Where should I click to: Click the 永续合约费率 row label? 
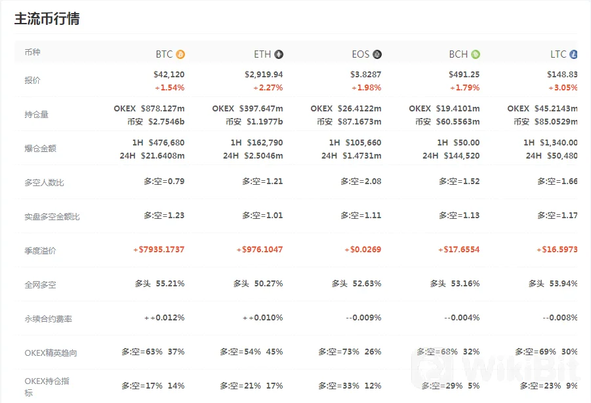[x=49, y=318]
